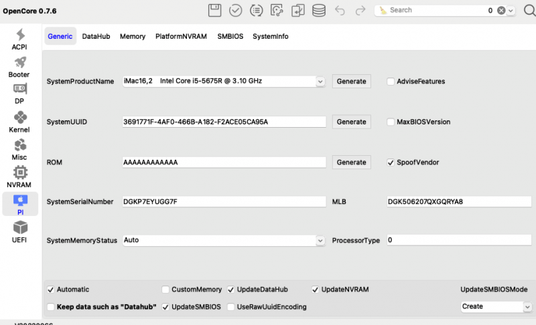Enable the CustomMemory checkbox
The image size is (536, 325).
pyautogui.click(x=165, y=290)
